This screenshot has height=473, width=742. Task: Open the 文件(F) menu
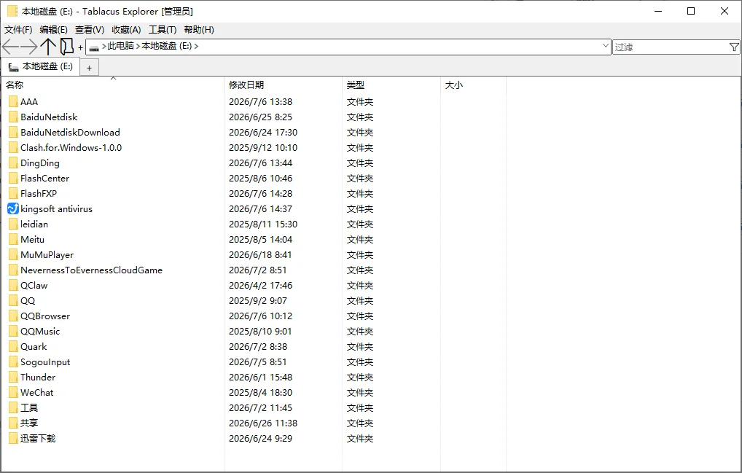click(18, 30)
